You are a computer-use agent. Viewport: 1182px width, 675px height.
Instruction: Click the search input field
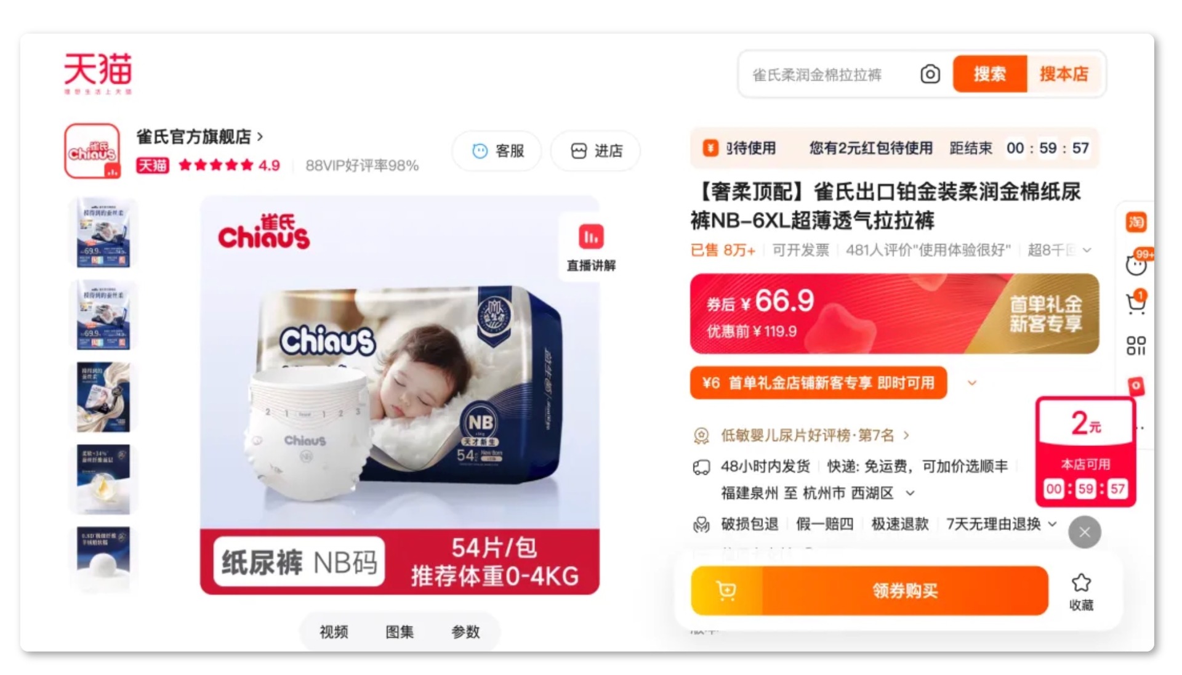point(829,75)
